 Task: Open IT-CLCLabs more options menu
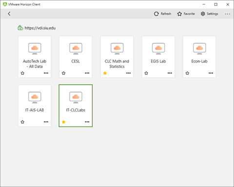click(x=87, y=122)
